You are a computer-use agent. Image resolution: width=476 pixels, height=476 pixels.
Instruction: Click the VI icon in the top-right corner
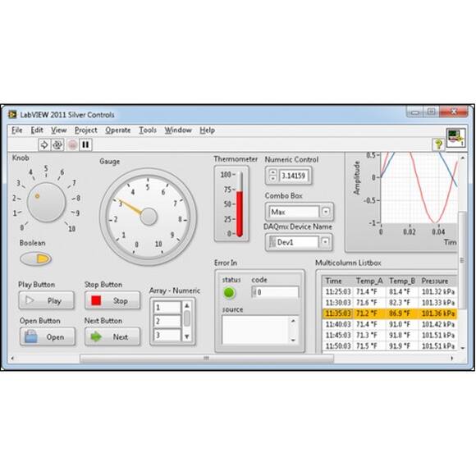pyautogui.click(x=456, y=138)
